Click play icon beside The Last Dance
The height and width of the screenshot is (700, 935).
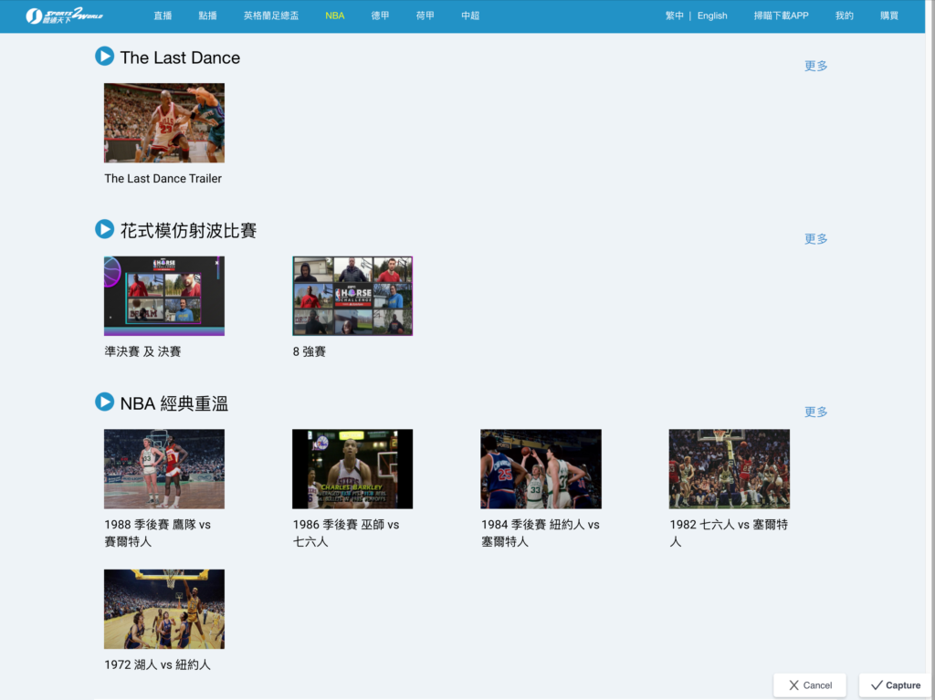pyautogui.click(x=104, y=56)
